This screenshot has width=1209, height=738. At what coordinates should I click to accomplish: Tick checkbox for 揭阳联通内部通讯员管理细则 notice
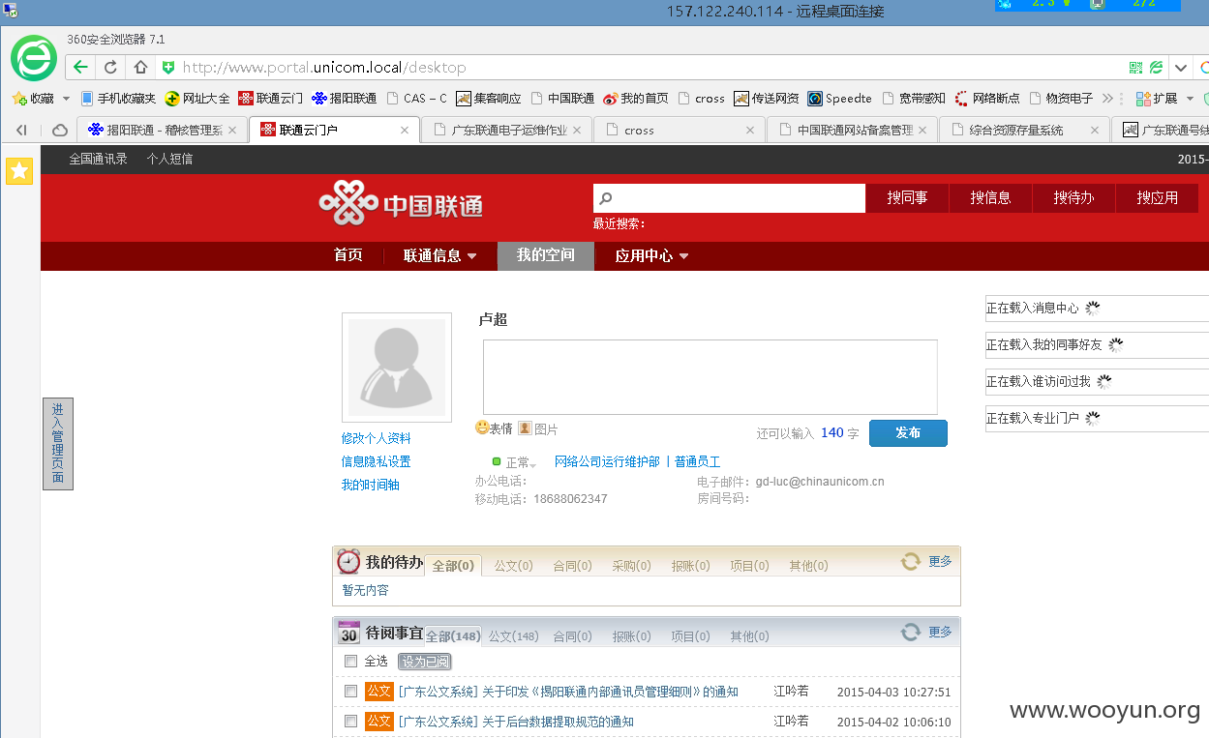coord(350,692)
